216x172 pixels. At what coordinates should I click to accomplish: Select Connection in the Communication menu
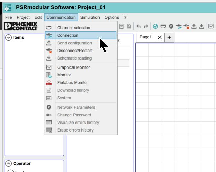coord(81,35)
